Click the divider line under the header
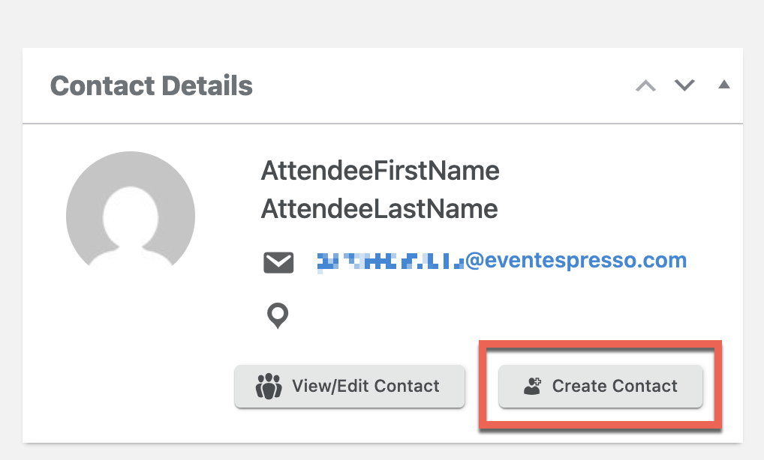 pos(383,124)
